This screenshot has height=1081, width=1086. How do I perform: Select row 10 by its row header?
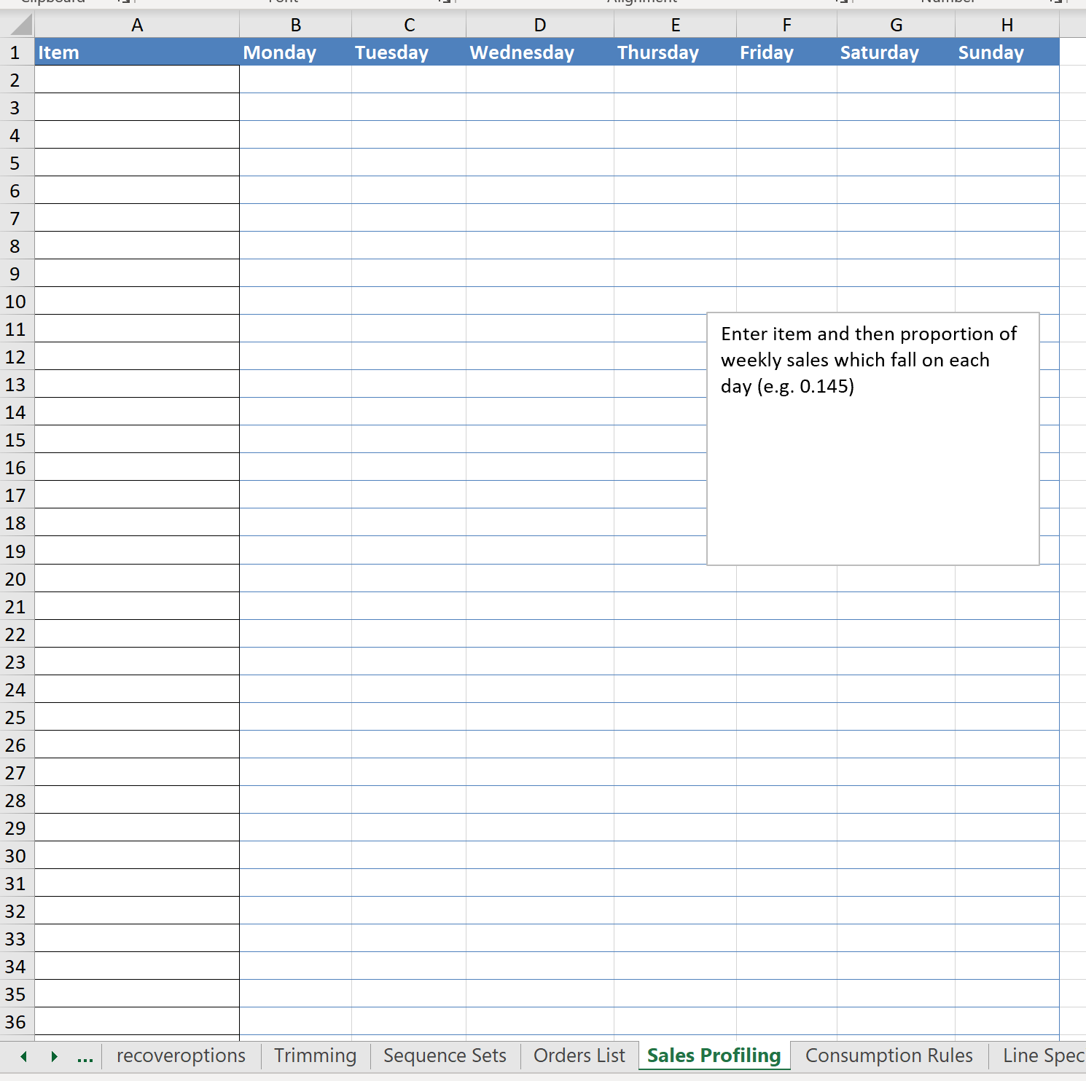coord(16,302)
